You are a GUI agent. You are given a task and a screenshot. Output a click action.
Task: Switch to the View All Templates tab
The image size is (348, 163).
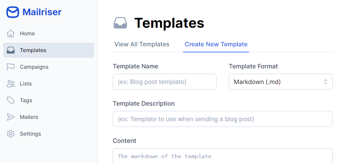142,44
